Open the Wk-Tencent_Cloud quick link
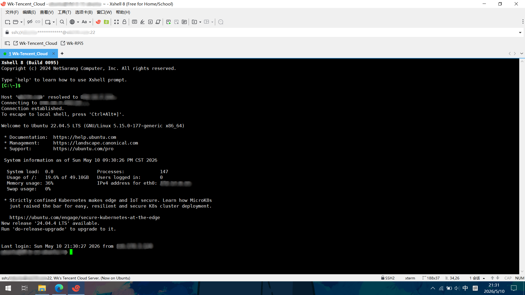525x295 pixels. [35, 43]
